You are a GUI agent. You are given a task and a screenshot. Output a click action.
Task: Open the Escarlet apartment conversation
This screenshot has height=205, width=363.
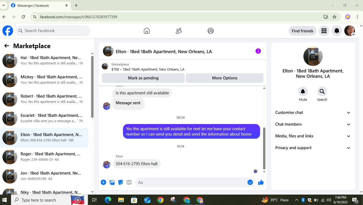(x=44, y=118)
